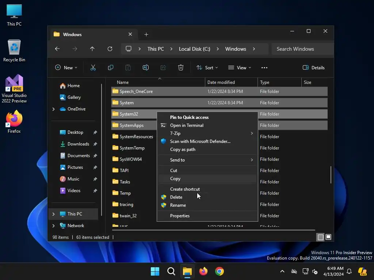
Task: Choose Create shortcut
Action: click(207, 189)
